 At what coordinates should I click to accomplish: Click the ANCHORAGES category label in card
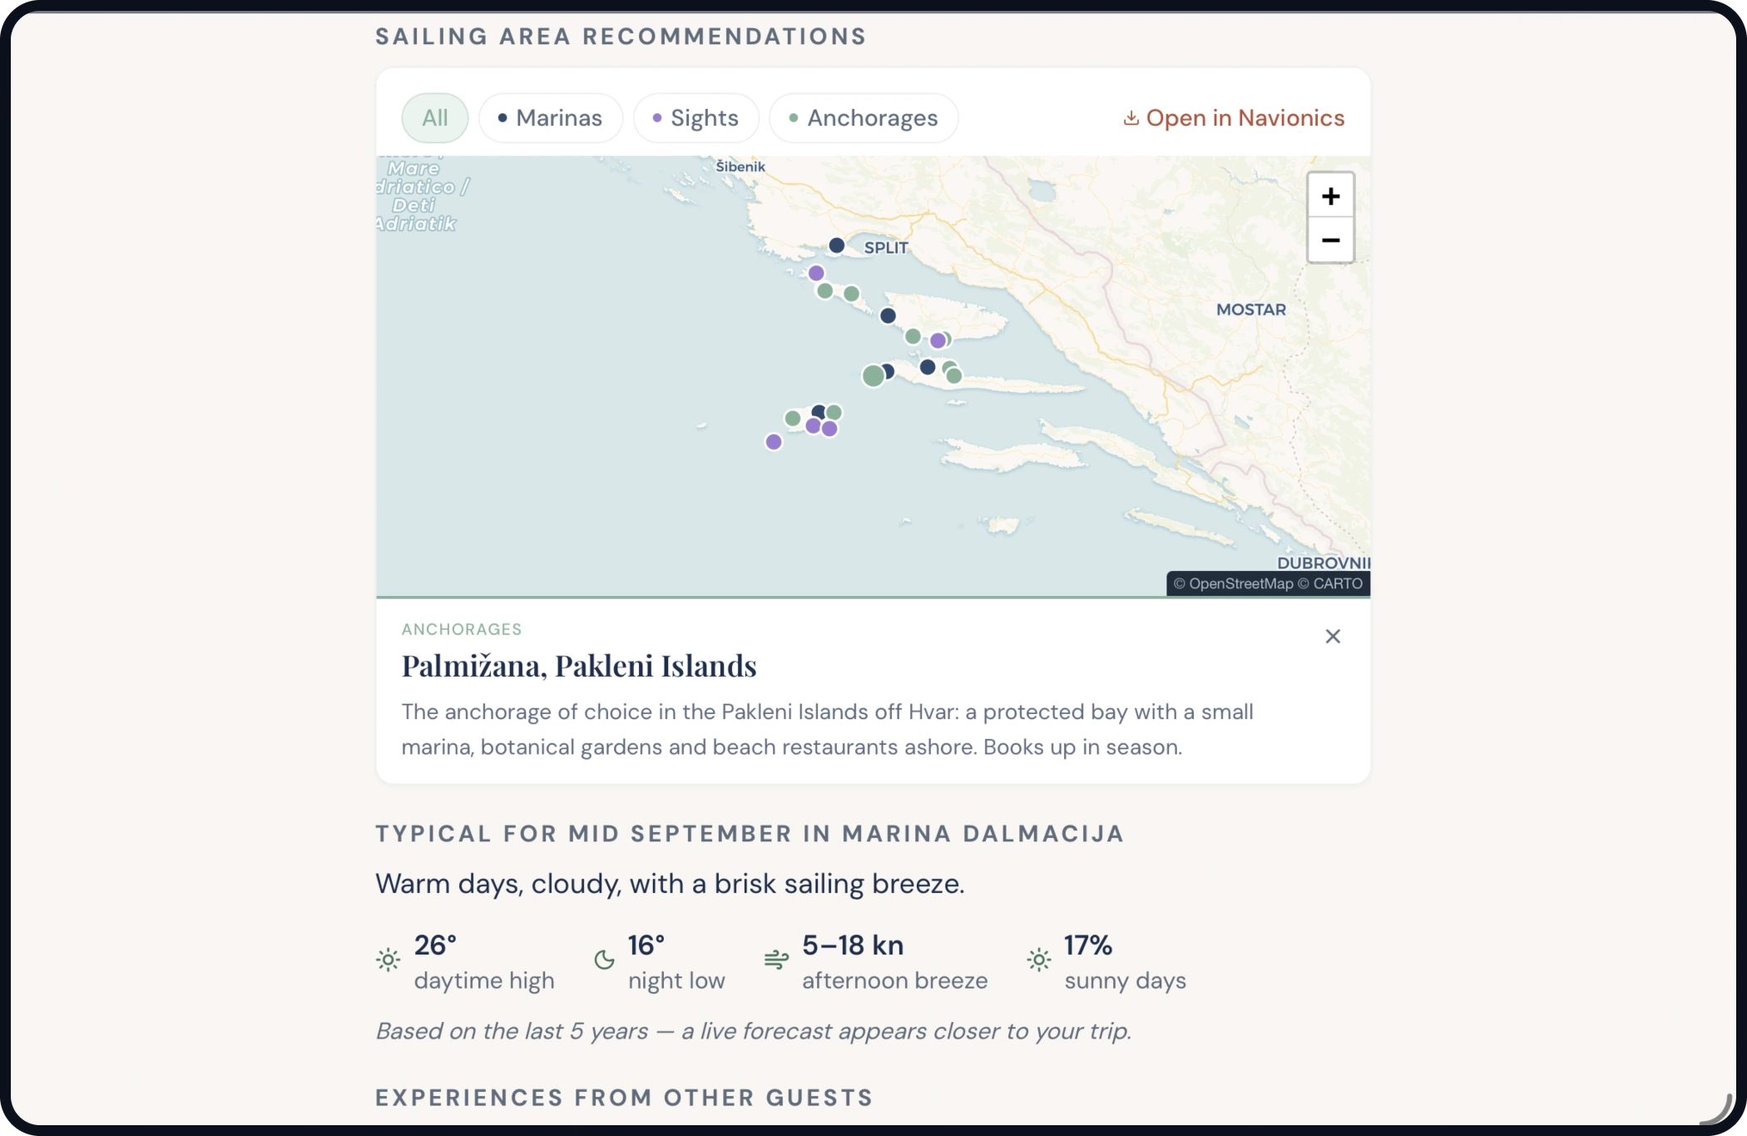pos(462,629)
